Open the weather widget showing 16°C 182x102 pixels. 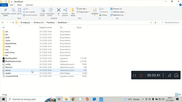pyautogui.click(x=131, y=99)
